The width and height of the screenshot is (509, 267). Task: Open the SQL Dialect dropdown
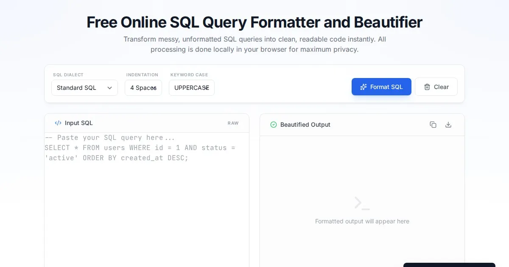click(x=84, y=88)
